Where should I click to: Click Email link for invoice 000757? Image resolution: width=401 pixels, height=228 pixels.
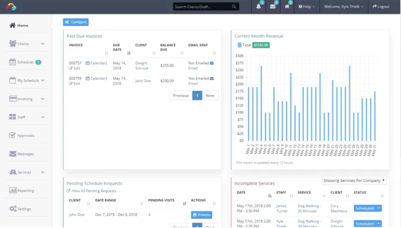click(193, 68)
